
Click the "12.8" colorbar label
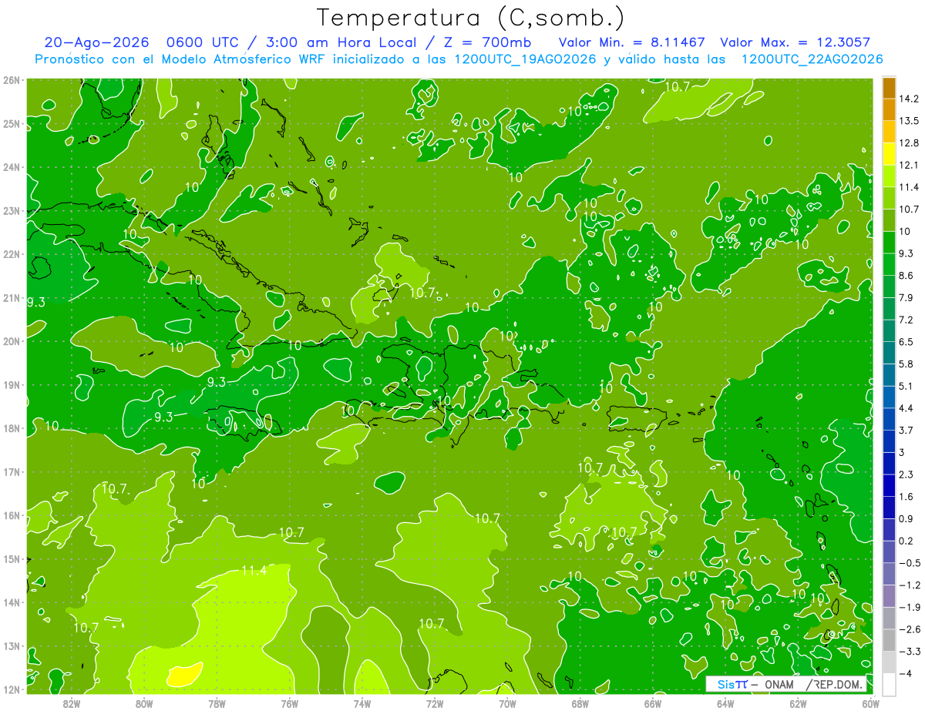tap(909, 143)
